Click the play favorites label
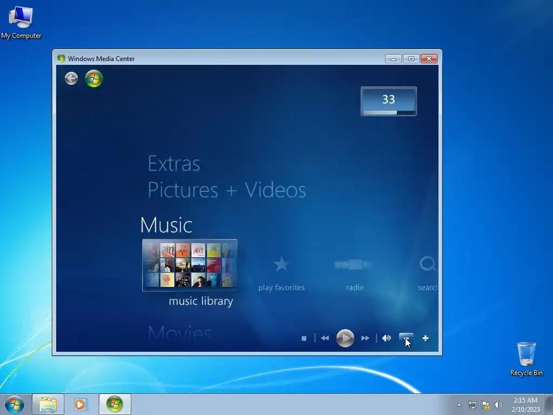 281,287
